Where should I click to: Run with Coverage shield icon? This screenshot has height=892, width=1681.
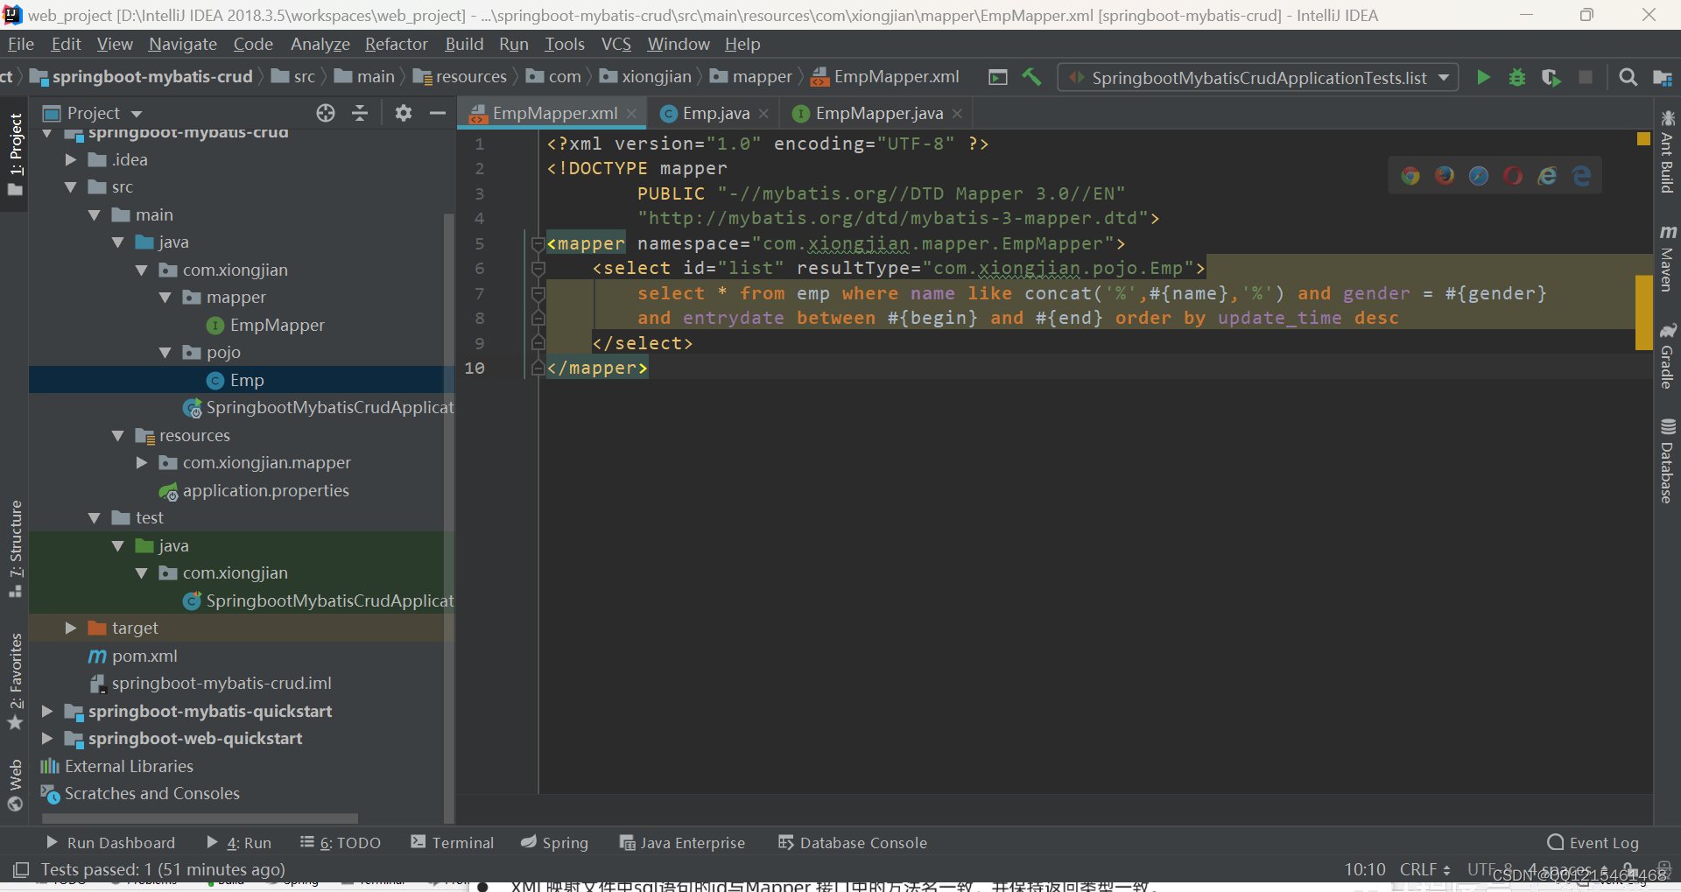tap(1551, 78)
